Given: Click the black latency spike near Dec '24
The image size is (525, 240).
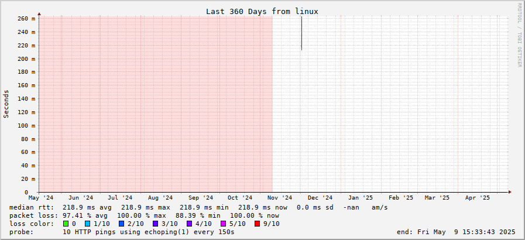Looking at the screenshot, I should [x=301, y=33].
